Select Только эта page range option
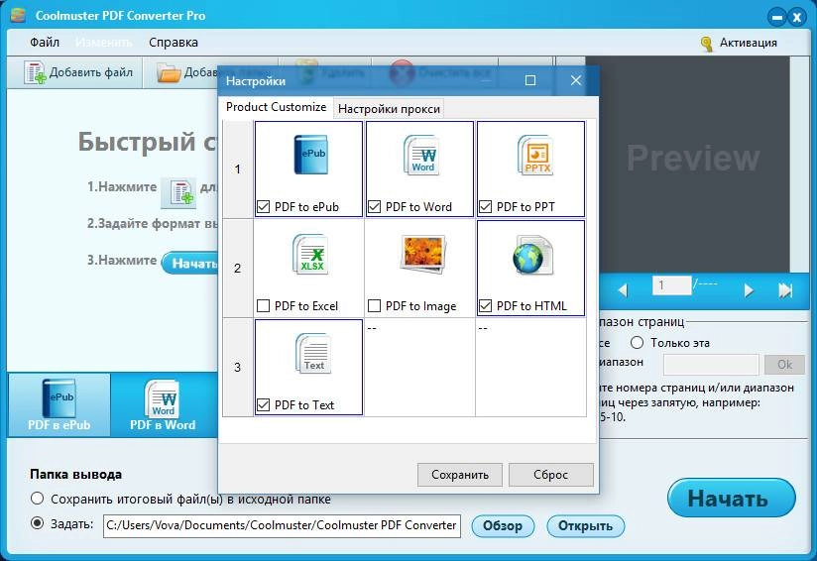This screenshot has height=561, width=817. coord(637,343)
